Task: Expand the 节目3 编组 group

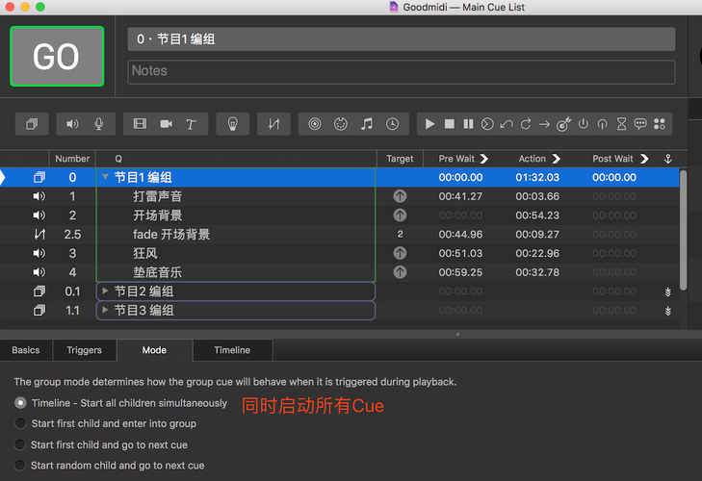Action: tap(105, 310)
